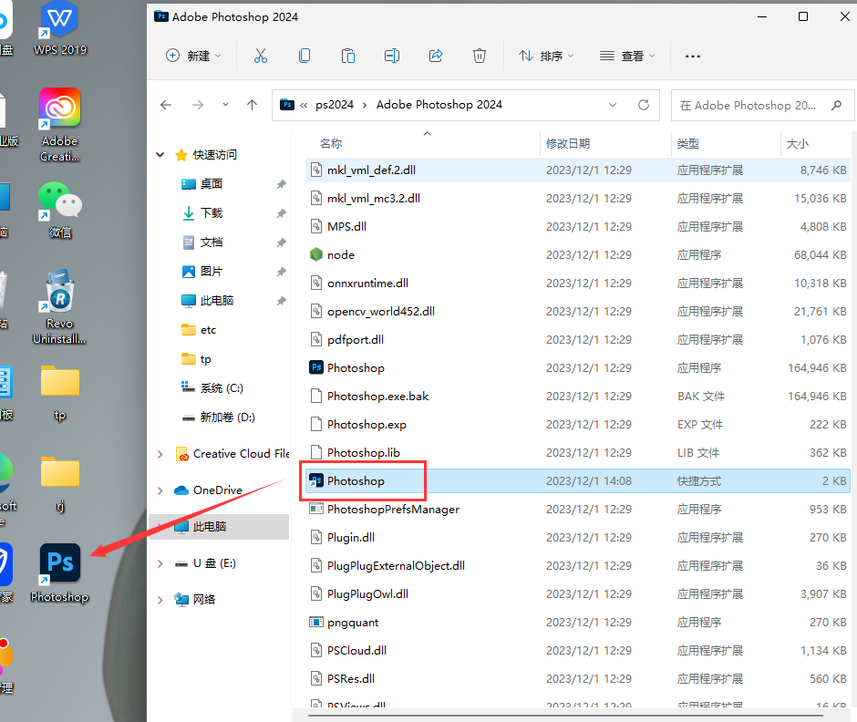This screenshot has width=857, height=722.
Task: Expand the OneDrive tree node
Action: coord(161,490)
